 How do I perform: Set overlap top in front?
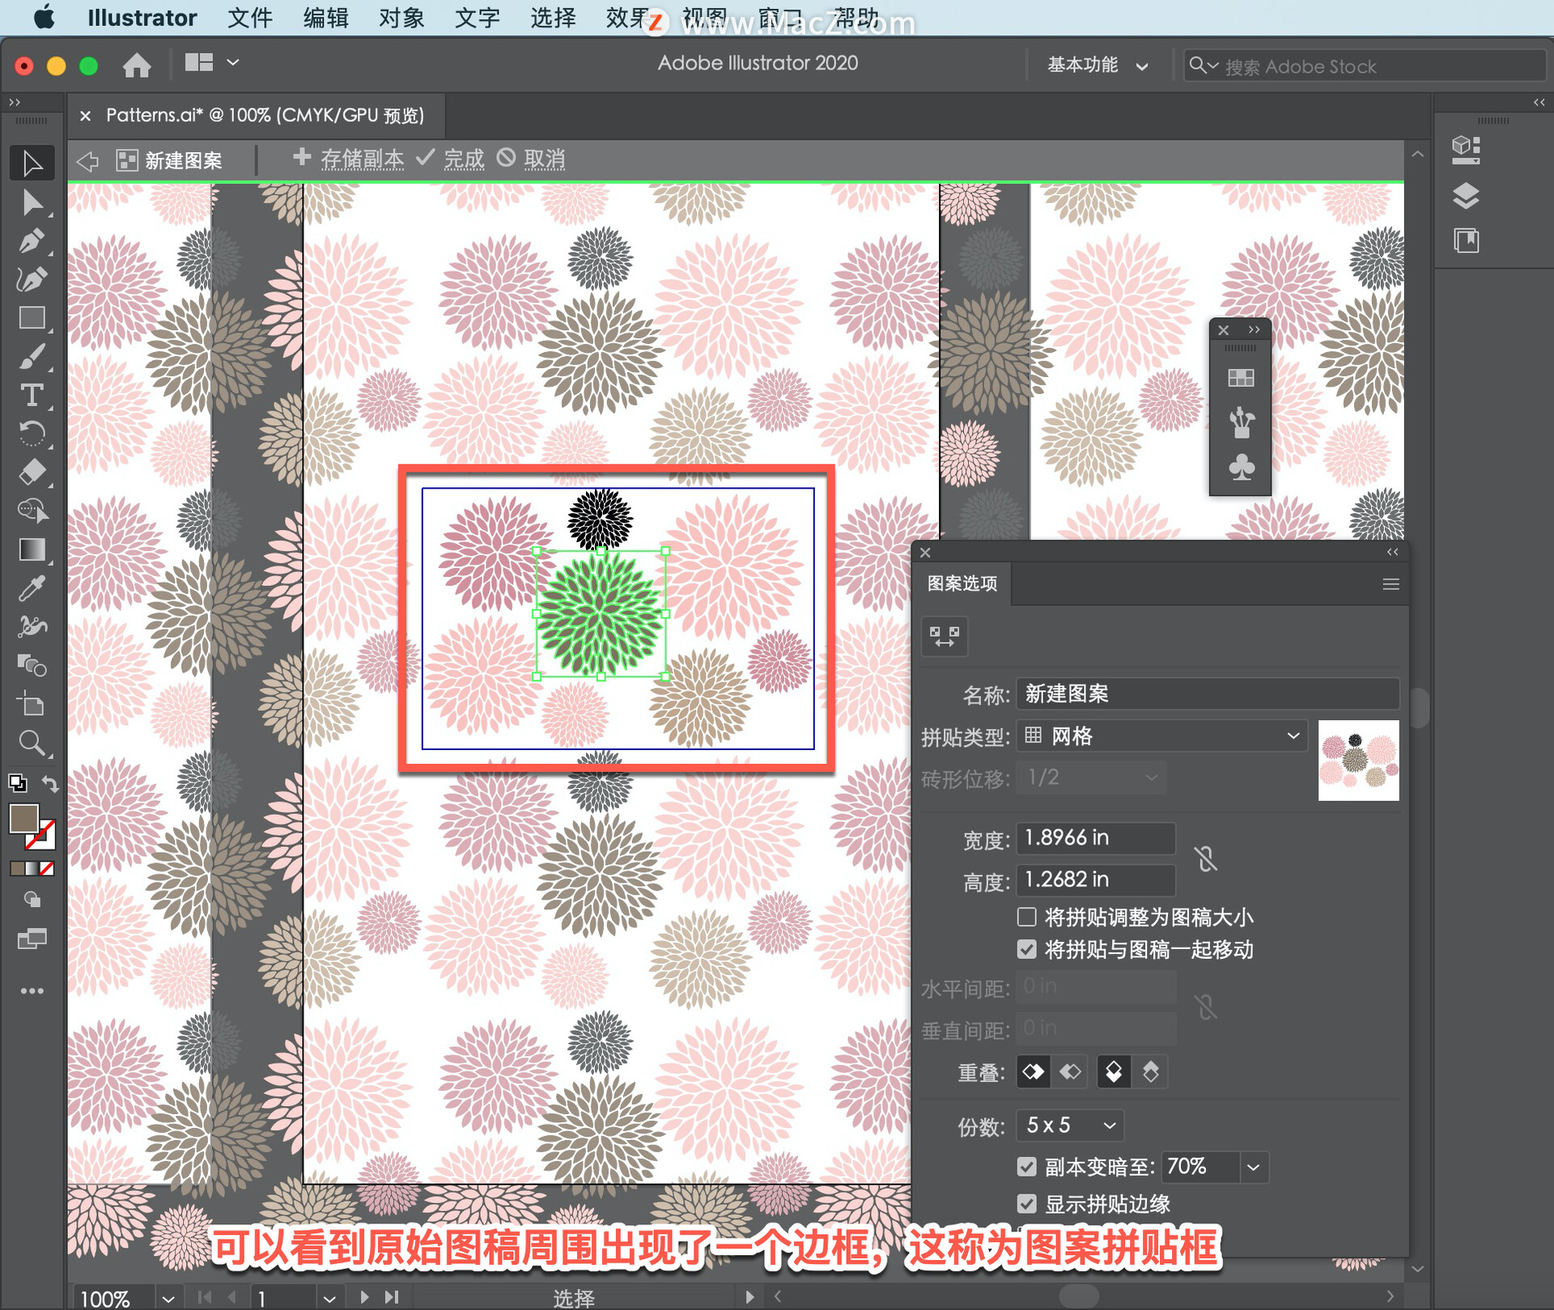point(1114,1072)
